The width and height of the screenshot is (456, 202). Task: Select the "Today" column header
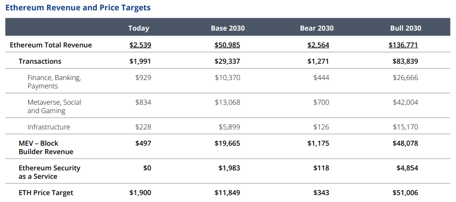[x=138, y=28]
